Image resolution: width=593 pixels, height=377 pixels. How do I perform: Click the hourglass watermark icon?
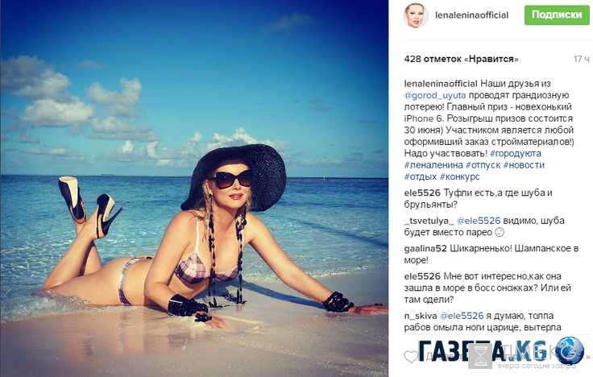(480, 356)
